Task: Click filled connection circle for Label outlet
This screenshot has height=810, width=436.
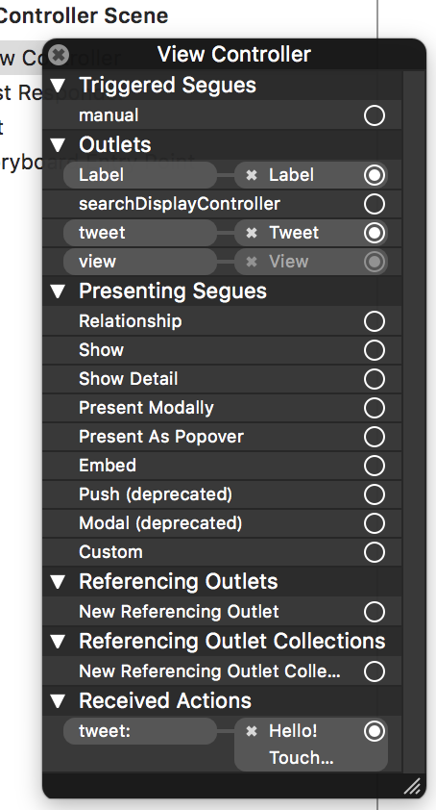Action: pyautogui.click(x=375, y=175)
